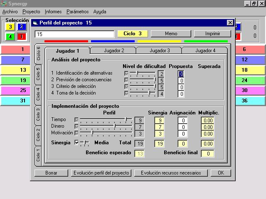Click the green player 4 selection button
The image size is (266, 199).
pos(10,36)
